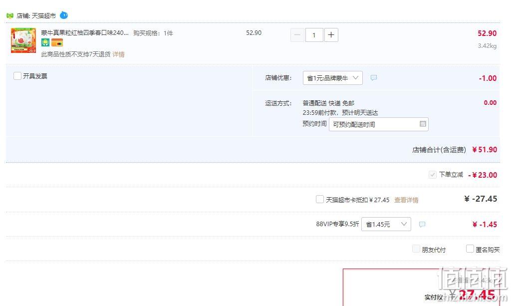Image resolution: width=512 pixels, height=306 pixels.
Task: Click the 天猫超市 store name
Action: [x=44, y=15]
